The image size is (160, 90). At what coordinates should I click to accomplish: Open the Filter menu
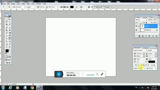pos(28,4)
